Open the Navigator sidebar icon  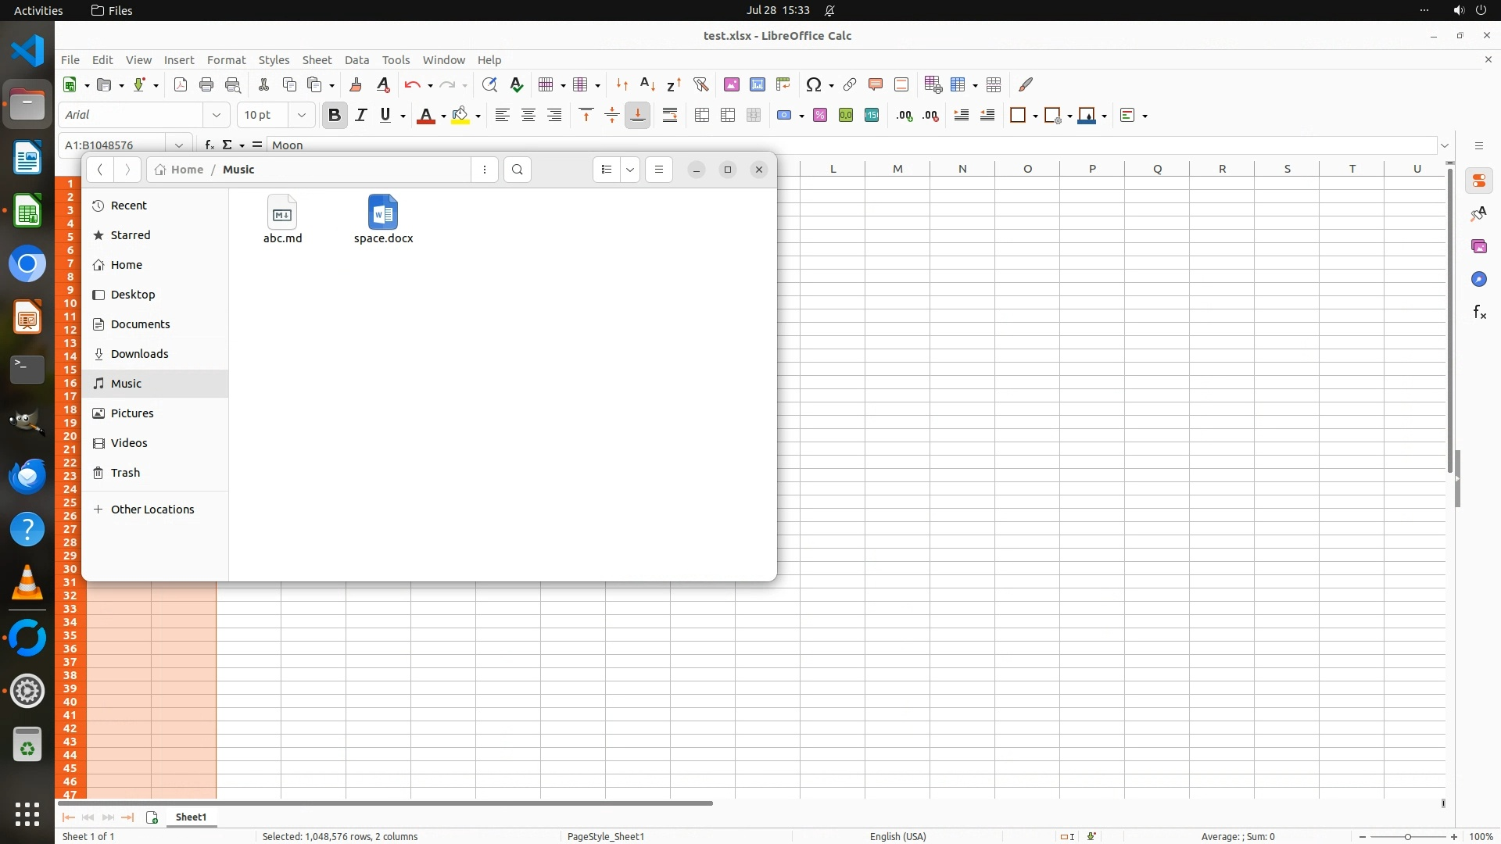[x=1478, y=280]
